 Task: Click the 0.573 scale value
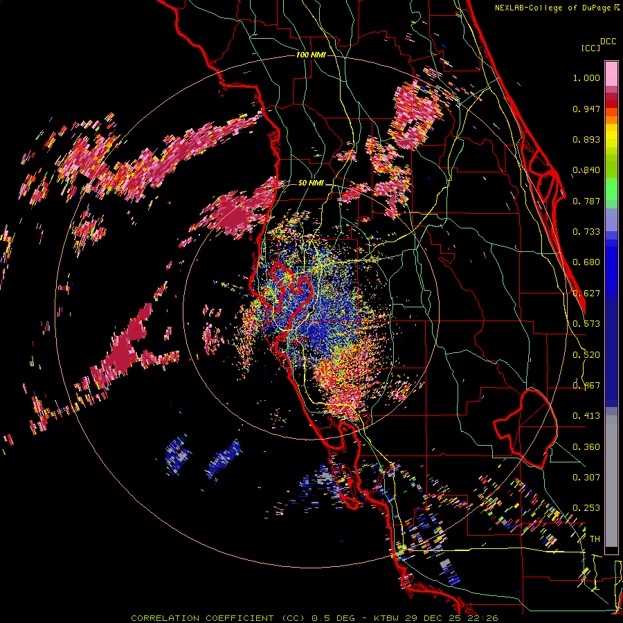(586, 324)
